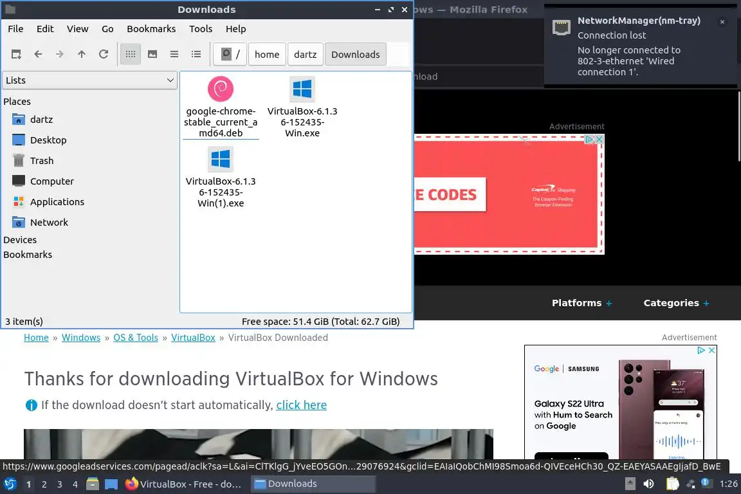This screenshot has height=494, width=741.
Task: Click the show desktop icon in taskbar
Action: pos(111,484)
